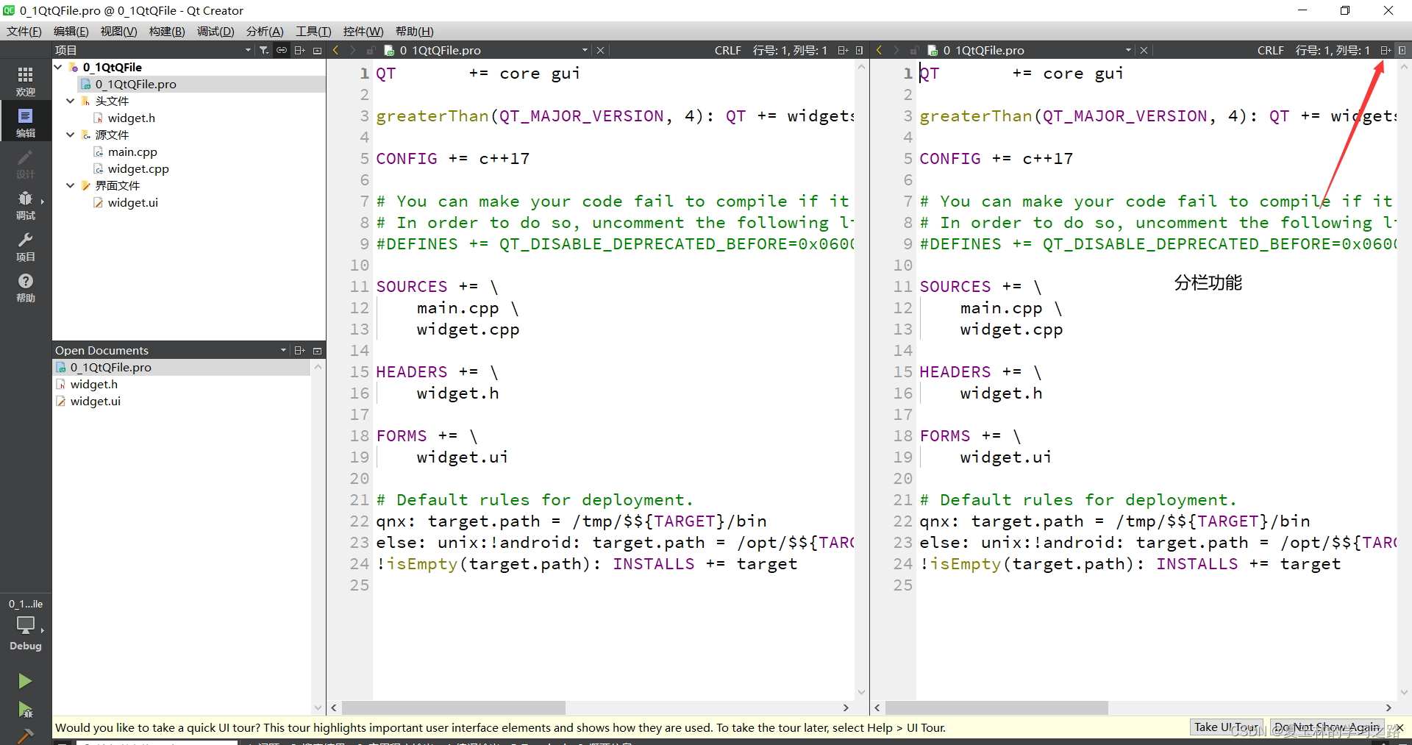Viewport: 1412px width, 745px height.
Task: Open the 欢迎 (Welcome) mode
Action: pyautogui.click(x=26, y=81)
